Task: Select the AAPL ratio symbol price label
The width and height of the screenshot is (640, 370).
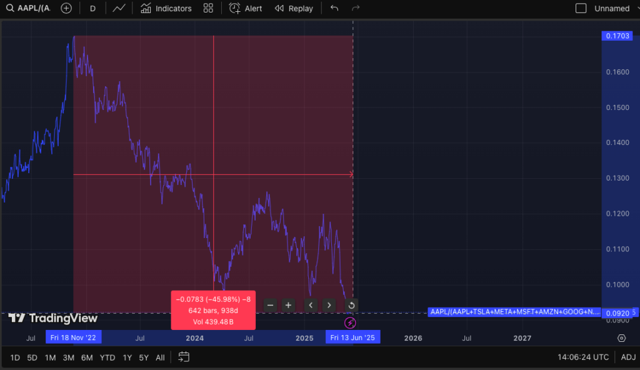Action: pos(514,312)
